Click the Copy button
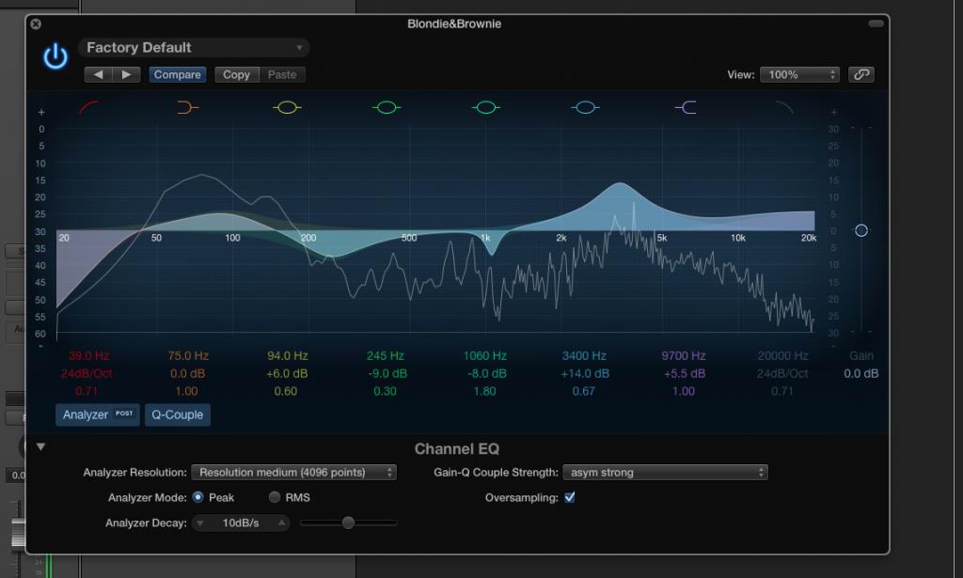The image size is (963, 578). 236,74
